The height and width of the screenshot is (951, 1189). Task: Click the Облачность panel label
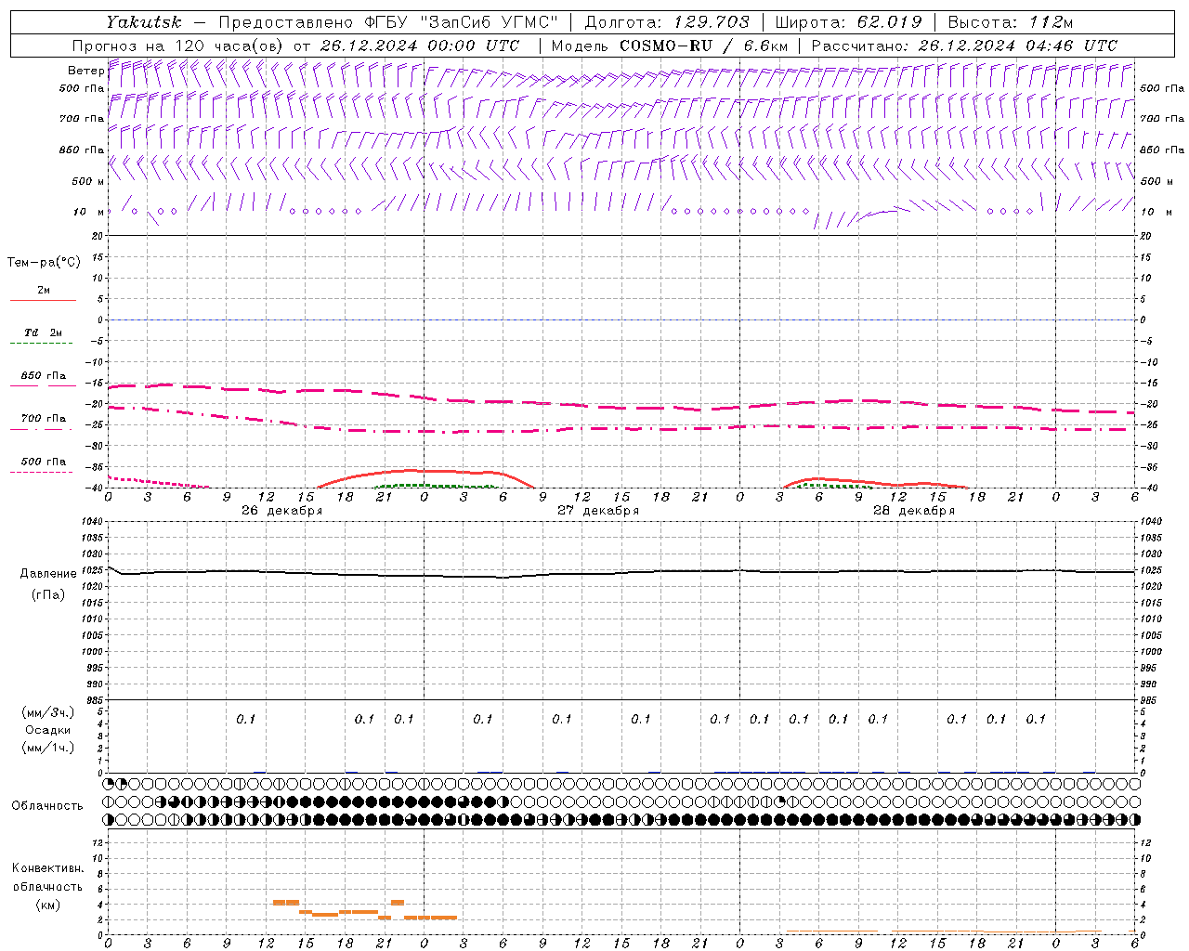pyautogui.click(x=47, y=806)
